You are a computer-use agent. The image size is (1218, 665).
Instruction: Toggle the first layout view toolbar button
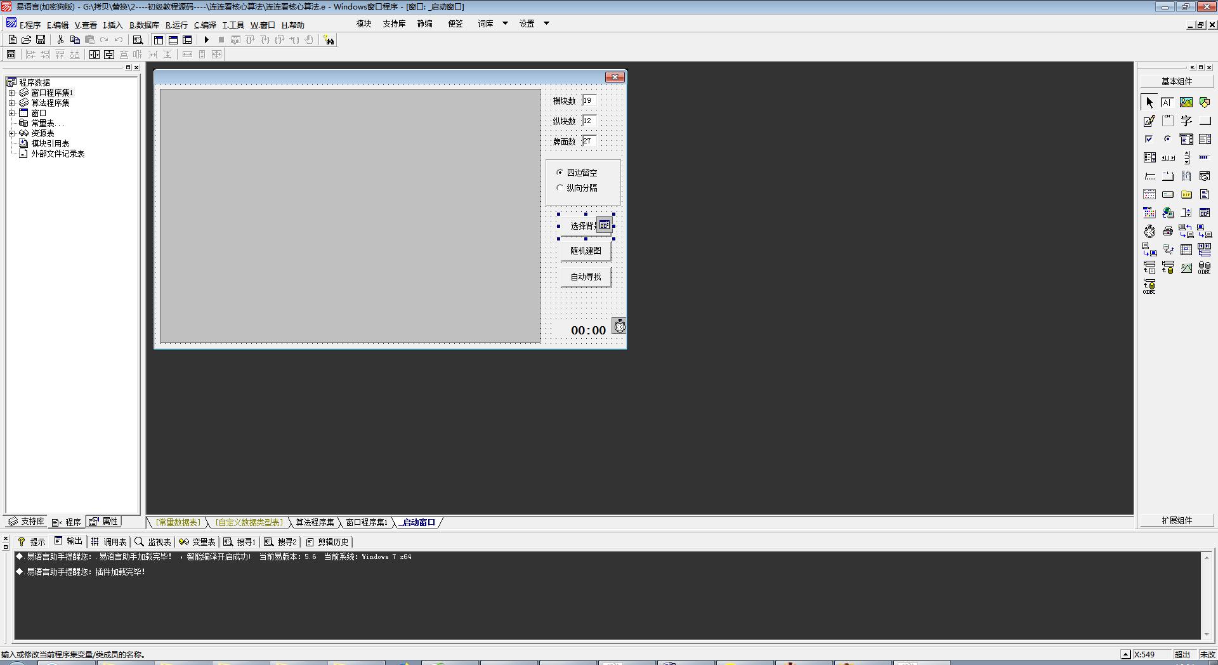[159, 39]
